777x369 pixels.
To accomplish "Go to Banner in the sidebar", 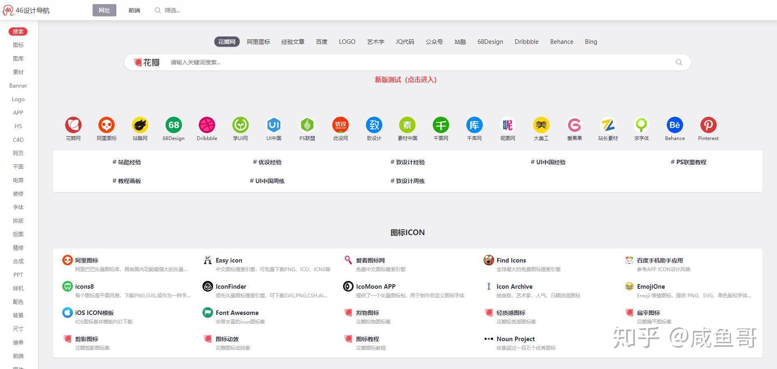I will click(x=18, y=86).
